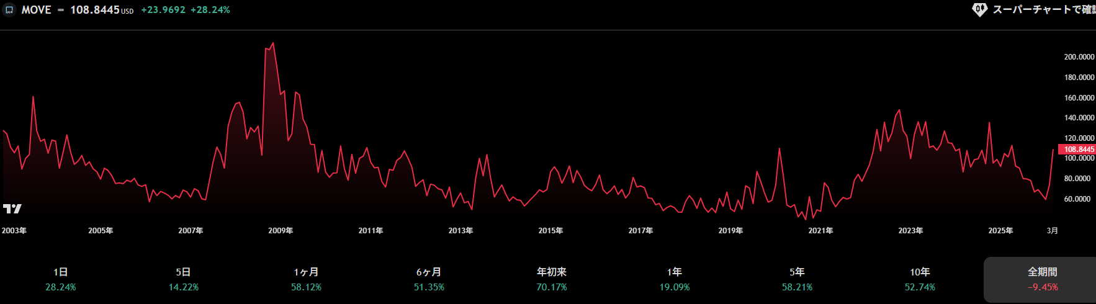The image size is (1096, 304).
Task: Click the red 108.8445 price axis marker
Action: (x=1077, y=150)
